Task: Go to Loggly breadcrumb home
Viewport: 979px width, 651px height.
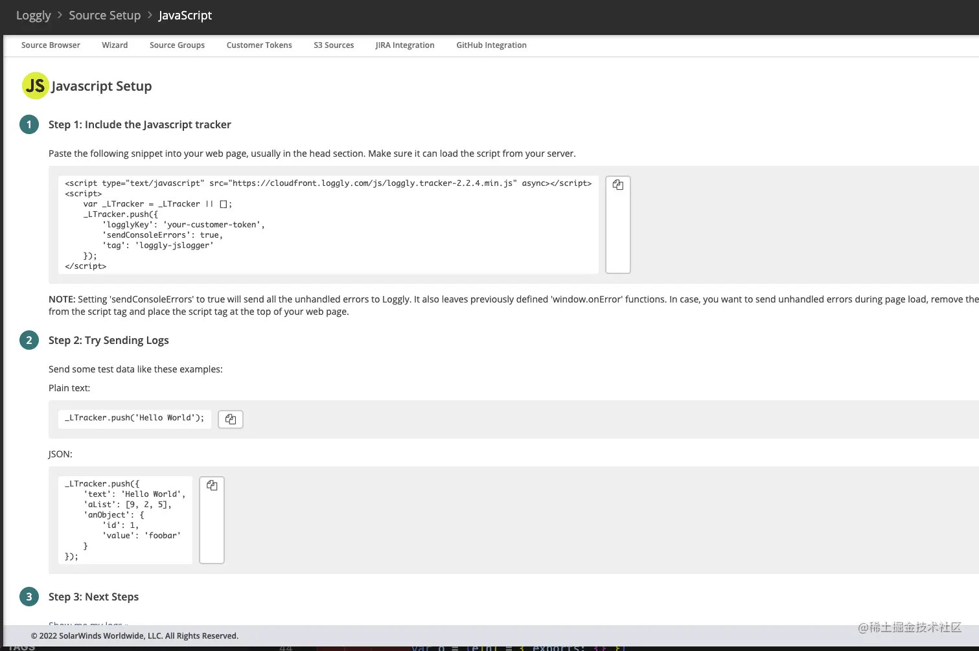Action: 34,16
